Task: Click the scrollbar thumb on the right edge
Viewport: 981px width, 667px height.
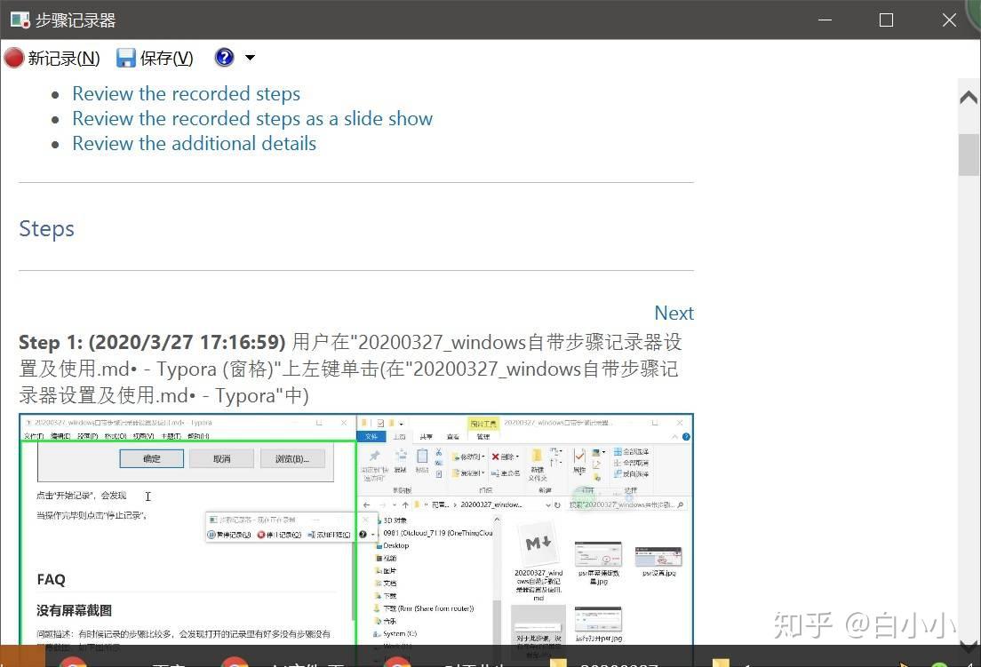Action: 968,153
